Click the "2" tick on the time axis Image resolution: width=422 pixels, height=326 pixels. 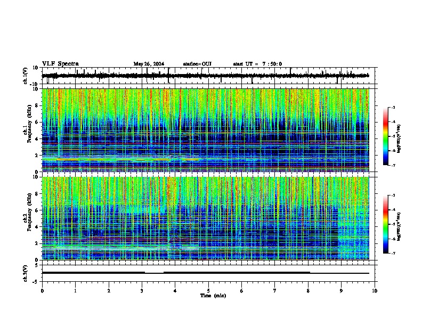pos(109,291)
